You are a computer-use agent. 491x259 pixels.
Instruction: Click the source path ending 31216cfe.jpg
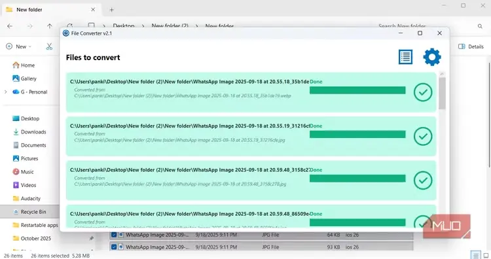click(x=179, y=140)
